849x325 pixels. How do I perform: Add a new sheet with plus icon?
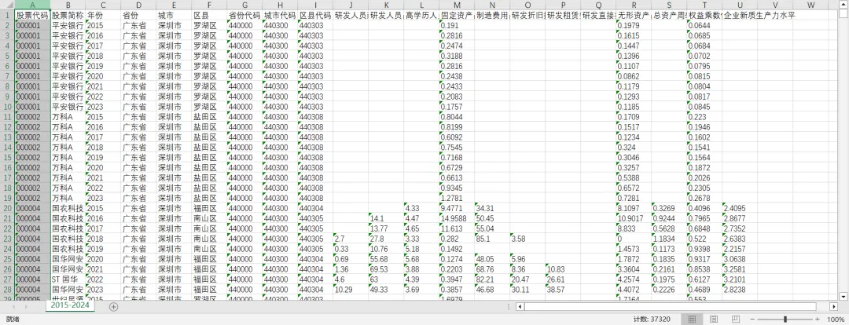click(x=113, y=307)
